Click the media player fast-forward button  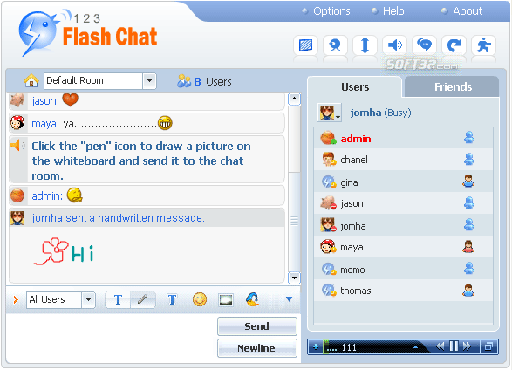[468, 346]
